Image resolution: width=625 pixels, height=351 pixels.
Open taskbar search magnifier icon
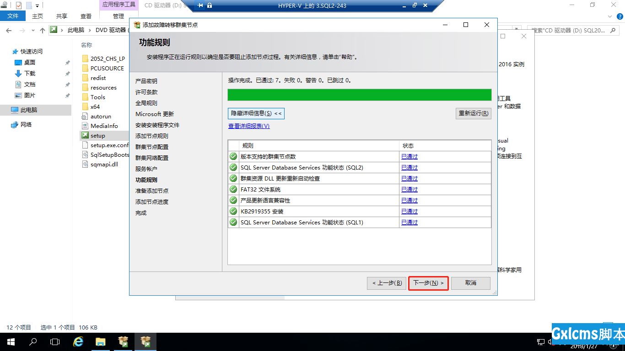point(33,342)
